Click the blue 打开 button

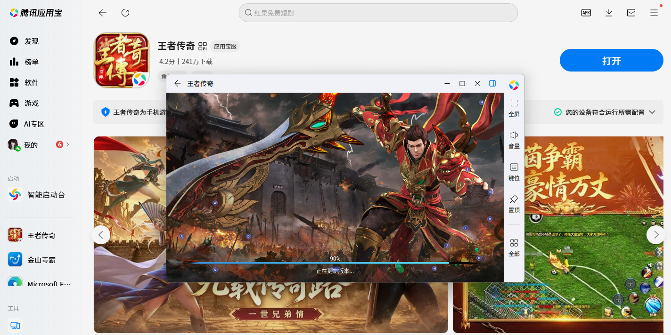pyautogui.click(x=611, y=60)
